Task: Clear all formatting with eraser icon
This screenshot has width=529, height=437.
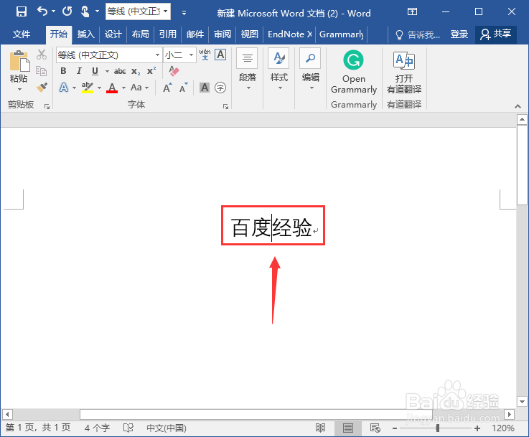Action: coord(174,71)
